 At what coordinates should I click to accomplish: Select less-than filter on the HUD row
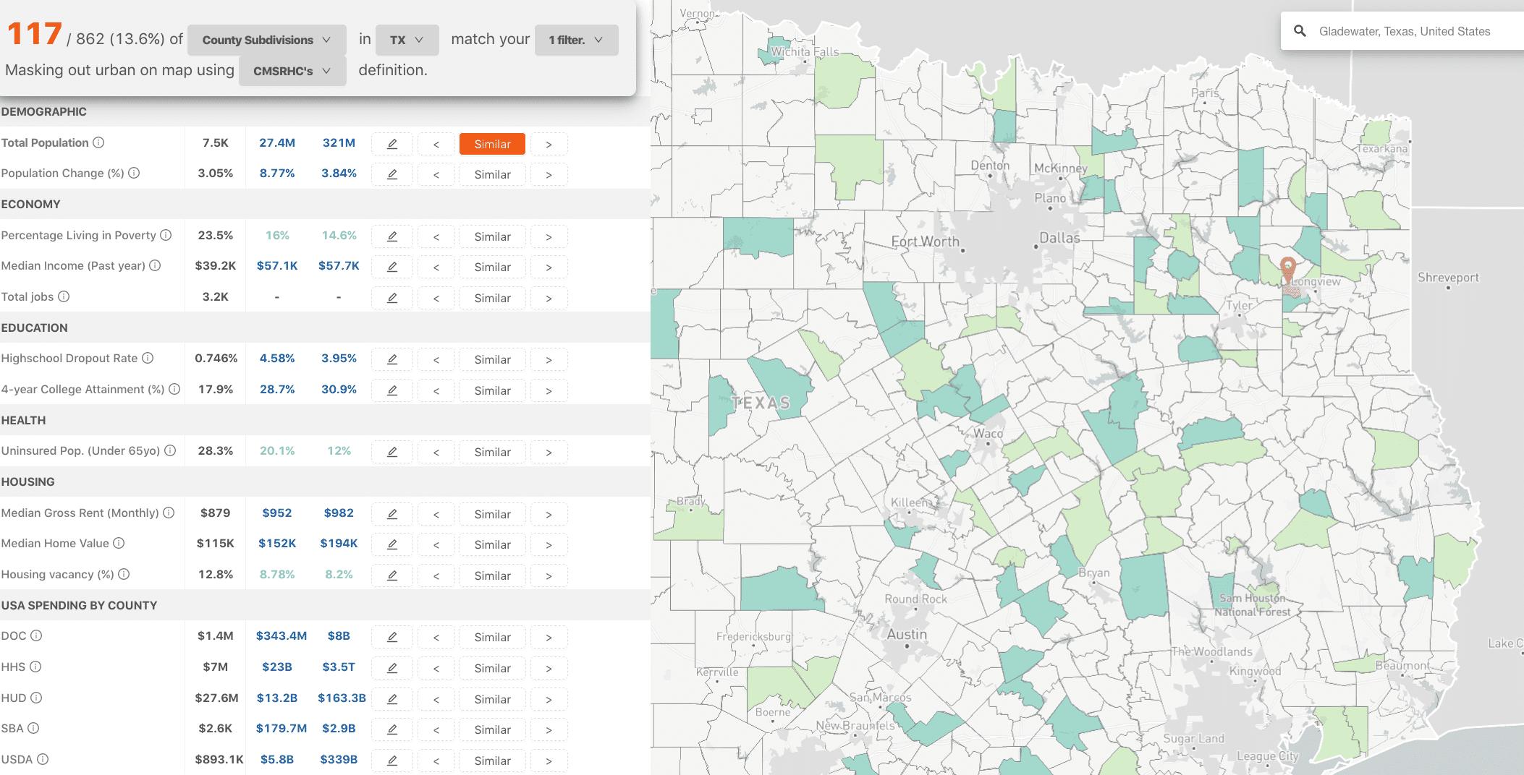click(436, 699)
